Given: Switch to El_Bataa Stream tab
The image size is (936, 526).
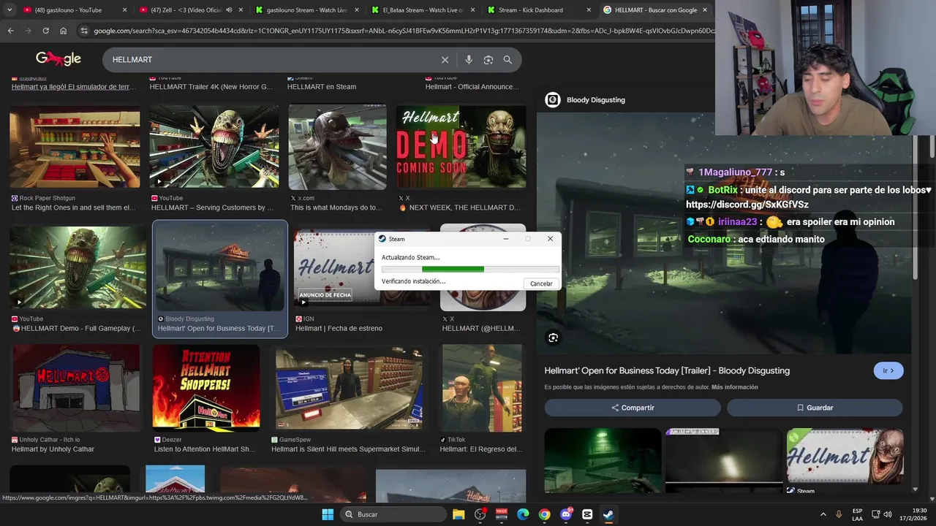Looking at the screenshot, I should [x=423, y=10].
